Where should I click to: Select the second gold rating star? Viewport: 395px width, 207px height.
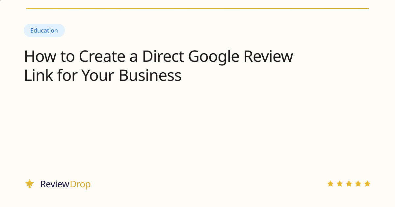coord(339,184)
